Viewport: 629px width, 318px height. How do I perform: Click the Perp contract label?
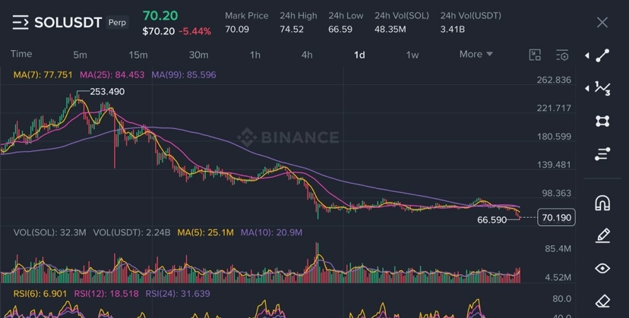pyautogui.click(x=117, y=23)
